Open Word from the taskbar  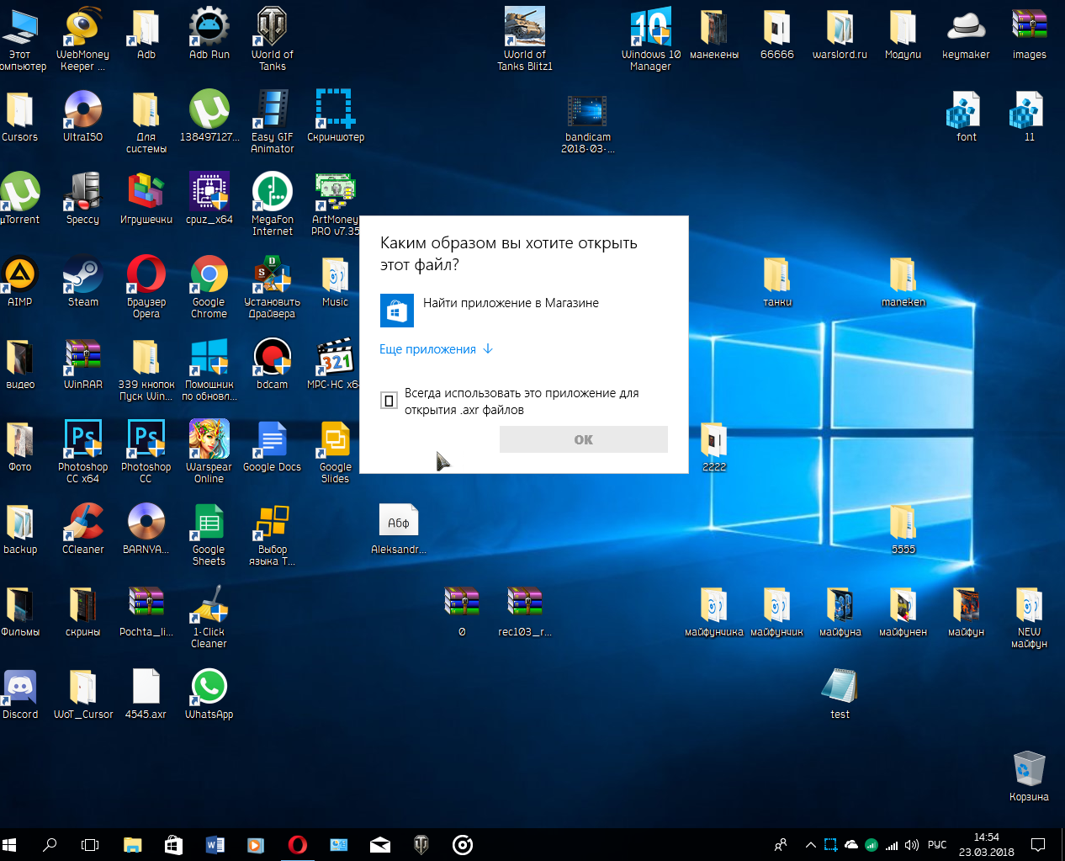(x=215, y=844)
